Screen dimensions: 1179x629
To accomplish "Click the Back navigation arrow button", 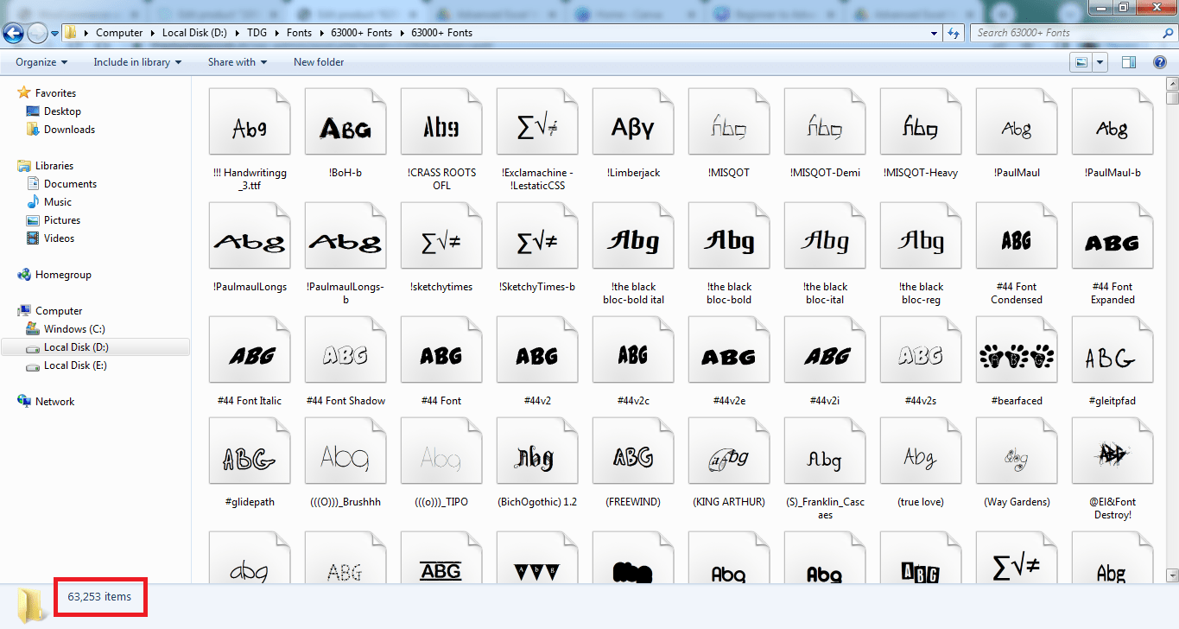I will point(13,33).
